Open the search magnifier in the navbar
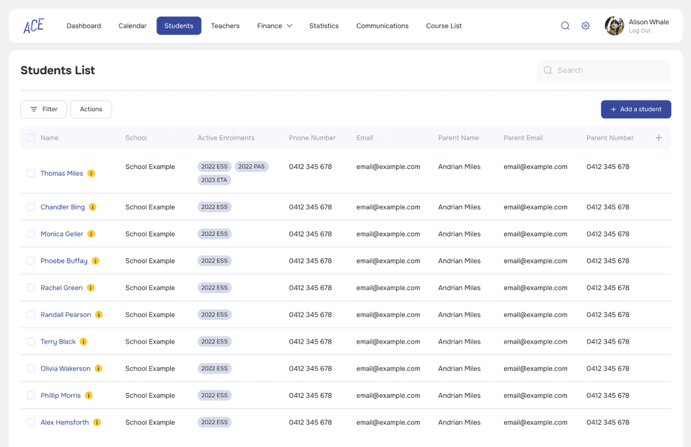 coord(565,26)
